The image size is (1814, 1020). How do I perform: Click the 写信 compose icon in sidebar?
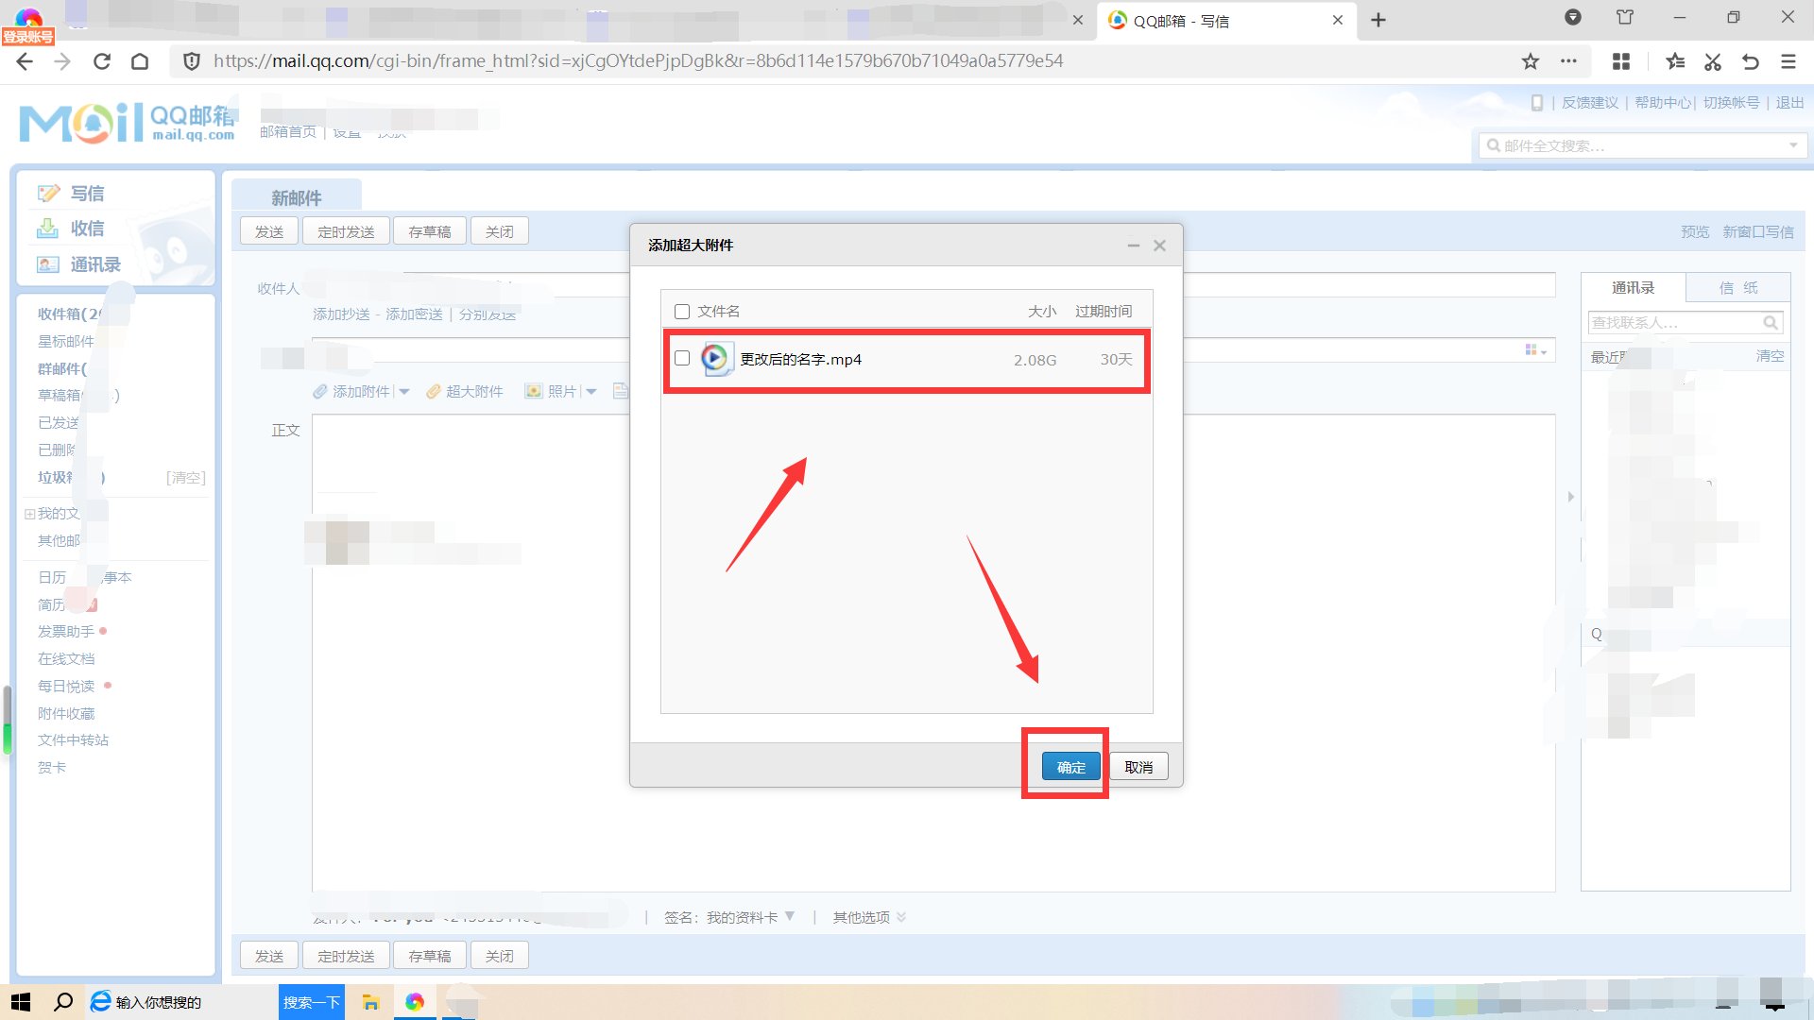pyautogui.click(x=48, y=194)
